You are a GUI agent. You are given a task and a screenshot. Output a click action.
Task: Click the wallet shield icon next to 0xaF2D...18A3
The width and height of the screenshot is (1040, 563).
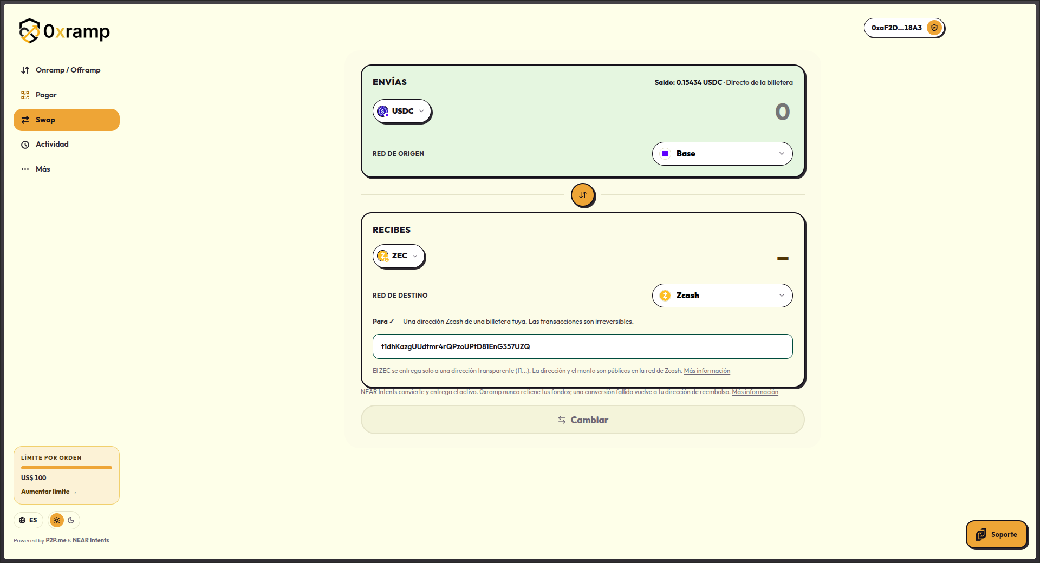934,28
